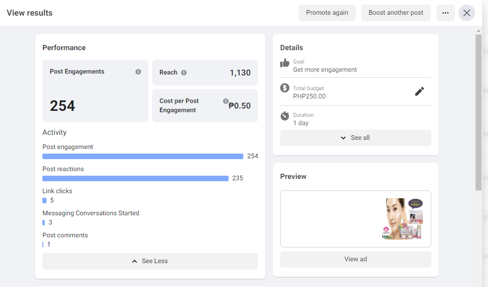Click the Boost another post button
The width and height of the screenshot is (488, 287).
396,13
